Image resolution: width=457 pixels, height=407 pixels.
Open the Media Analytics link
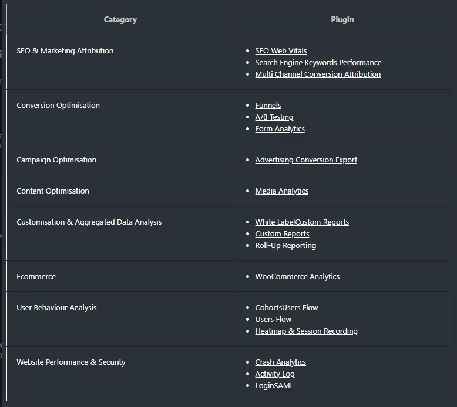click(x=281, y=191)
